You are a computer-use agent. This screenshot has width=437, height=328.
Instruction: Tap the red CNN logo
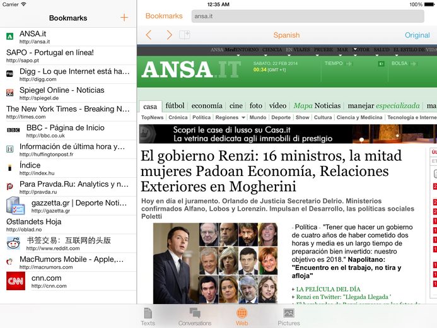[x=16, y=281]
